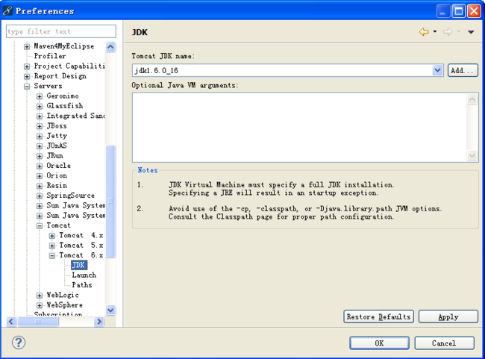Expand the JOnAS server node
Image resolution: width=485 pixels, height=359 pixels.
coord(40,146)
